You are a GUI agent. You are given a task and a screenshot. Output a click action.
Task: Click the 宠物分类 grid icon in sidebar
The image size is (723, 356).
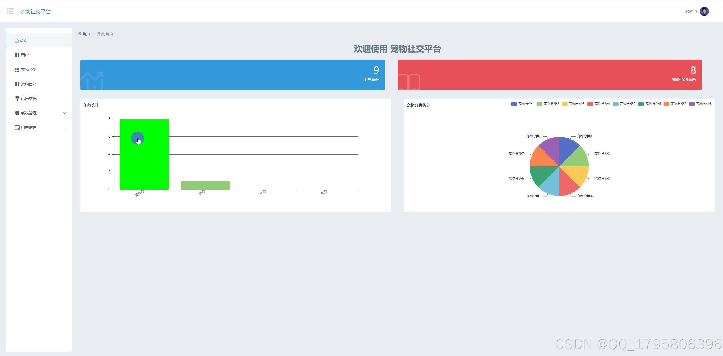tap(17, 70)
